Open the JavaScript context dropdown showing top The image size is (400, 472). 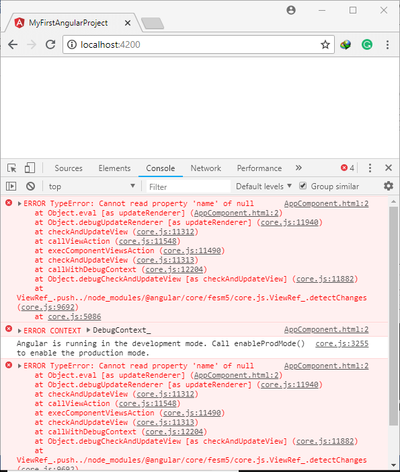point(91,187)
